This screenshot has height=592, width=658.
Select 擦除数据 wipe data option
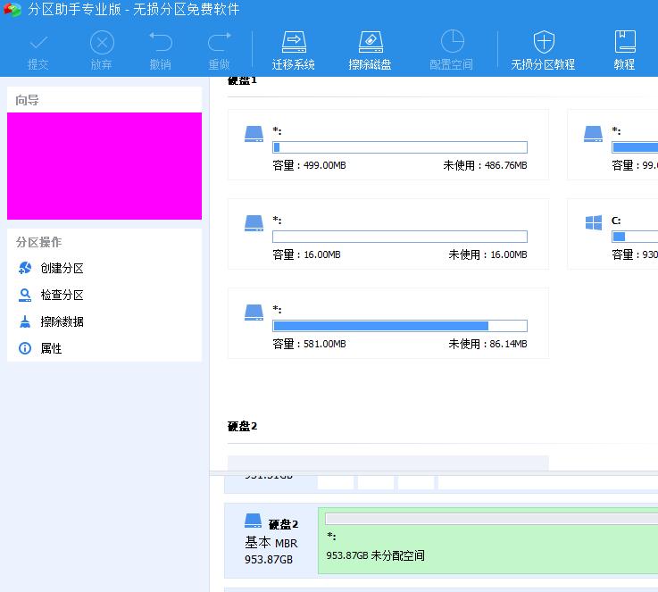(x=62, y=321)
